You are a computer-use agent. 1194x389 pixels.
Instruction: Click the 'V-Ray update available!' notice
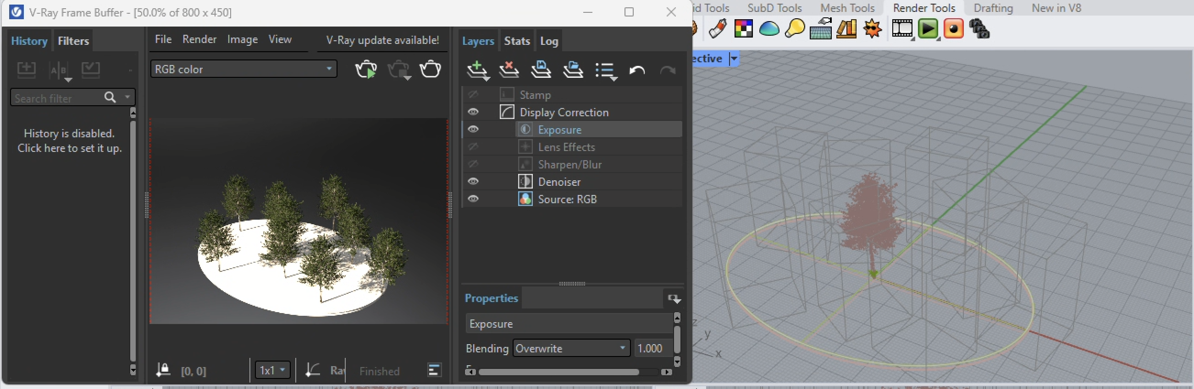click(x=382, y=41)
